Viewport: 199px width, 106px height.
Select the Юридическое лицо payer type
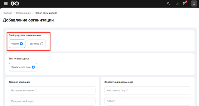pyautogui.click(x=23, y=67)
